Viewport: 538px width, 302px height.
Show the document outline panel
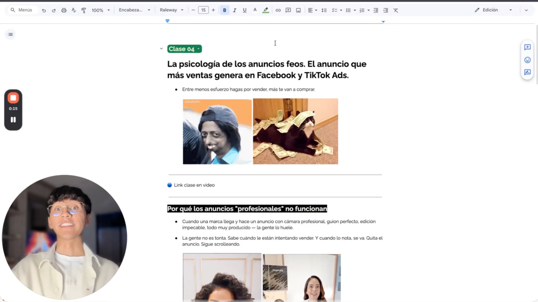(x=10, y=34)
